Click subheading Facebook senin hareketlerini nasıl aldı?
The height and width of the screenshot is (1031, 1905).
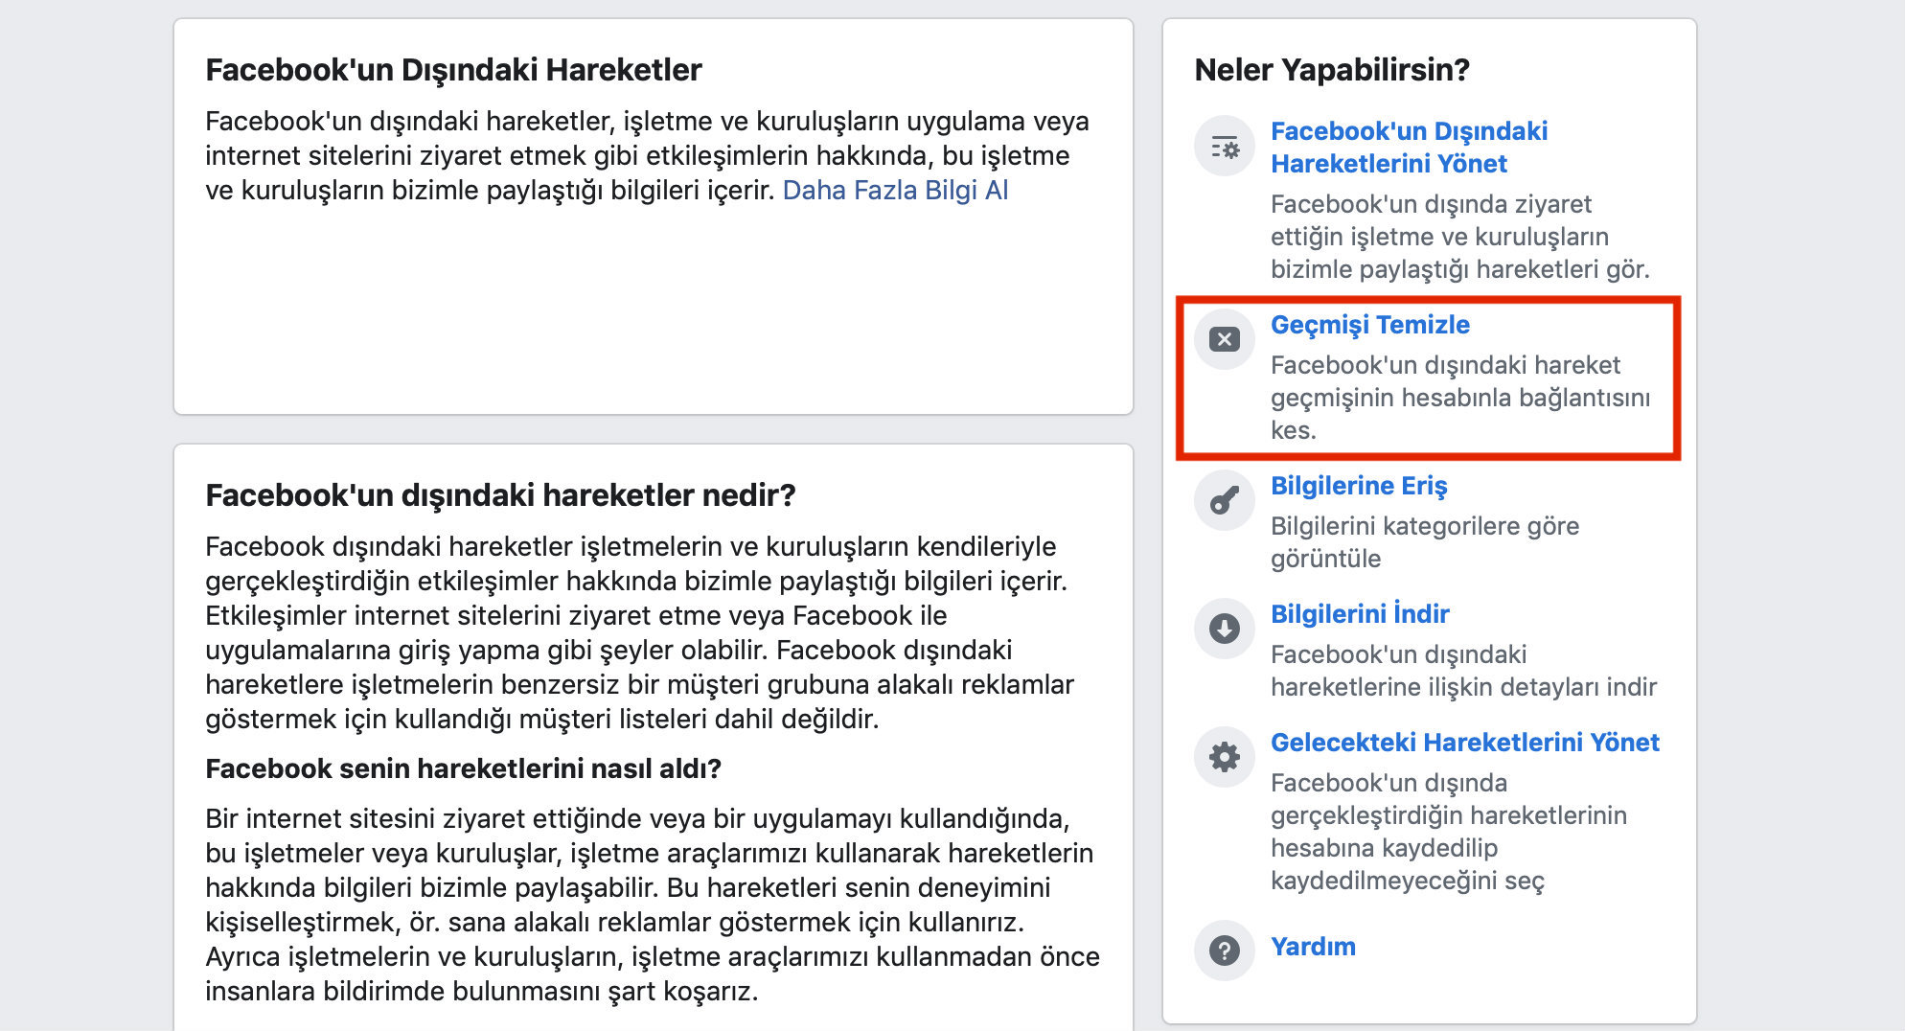[x=463, y=768]
